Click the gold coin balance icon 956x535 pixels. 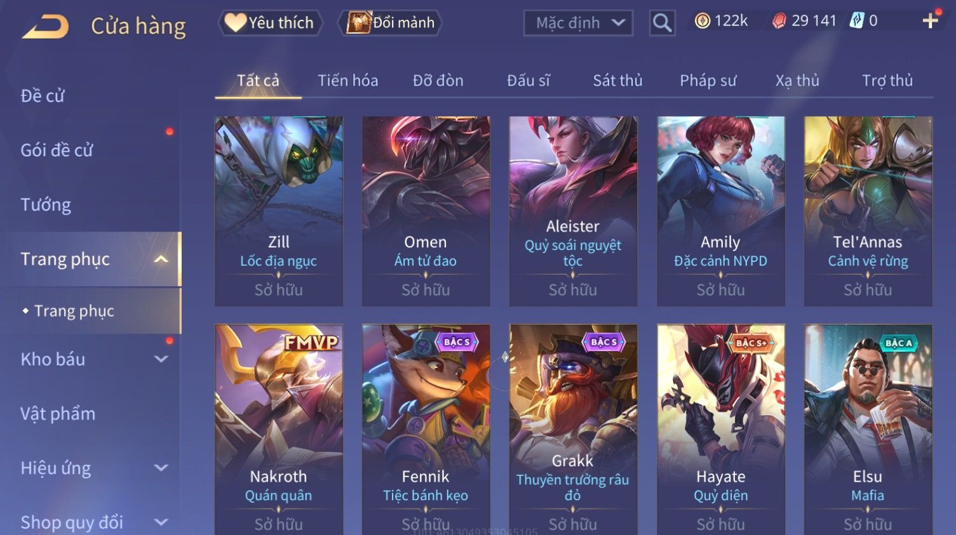[x=702, y=21]
